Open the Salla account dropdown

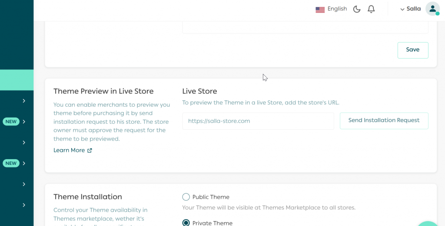(x=410, y=9)
